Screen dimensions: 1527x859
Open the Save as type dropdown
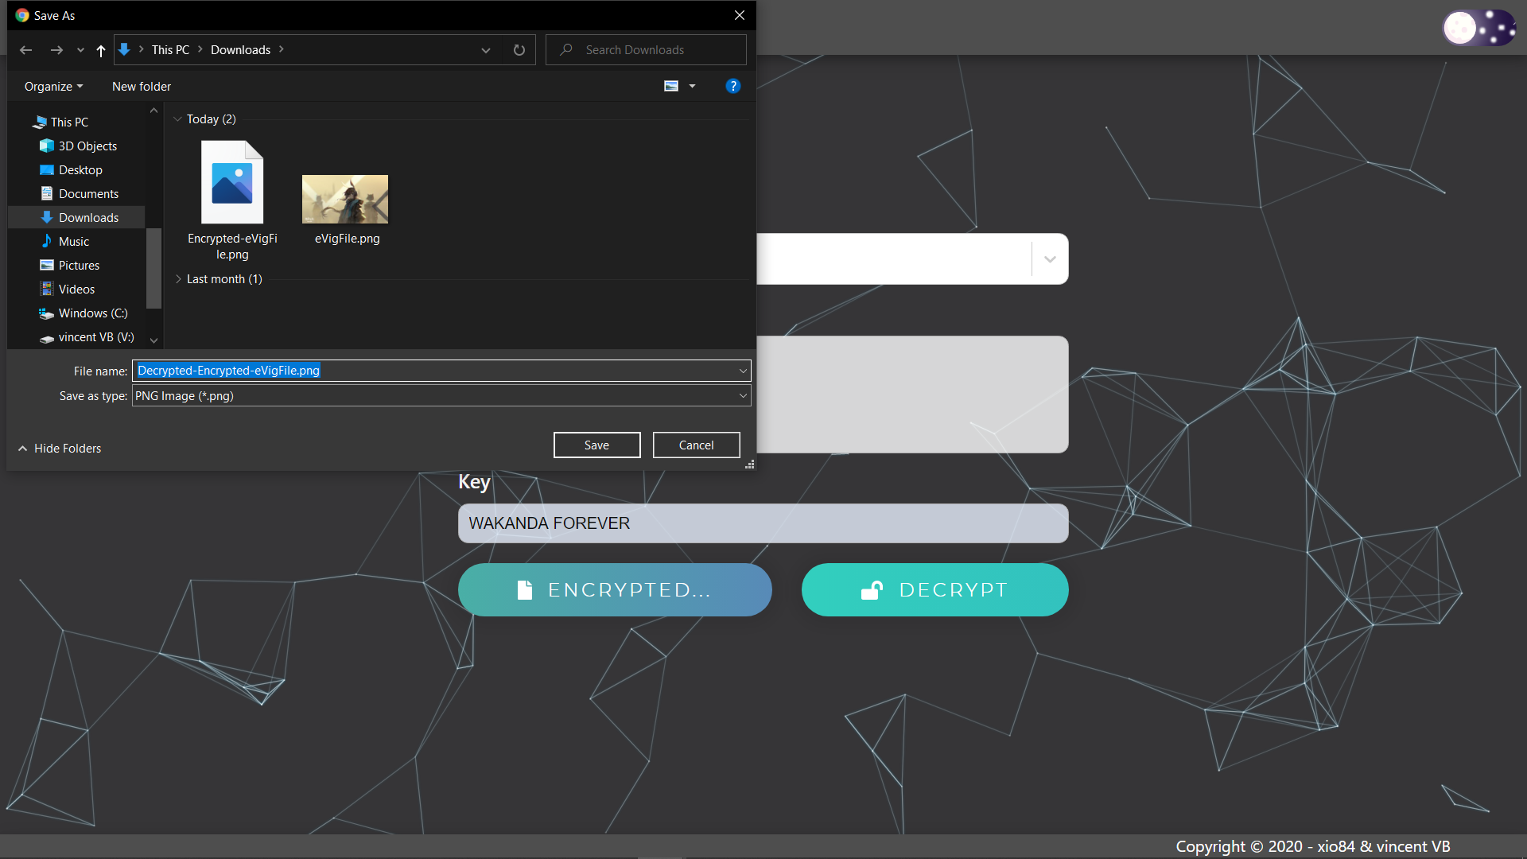(742, 395)
